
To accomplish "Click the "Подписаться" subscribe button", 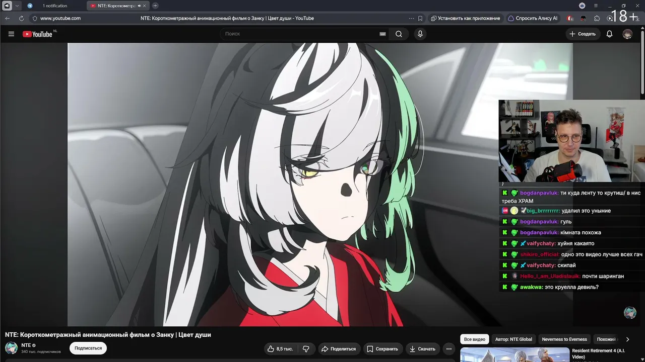I will tap(88, 348).
